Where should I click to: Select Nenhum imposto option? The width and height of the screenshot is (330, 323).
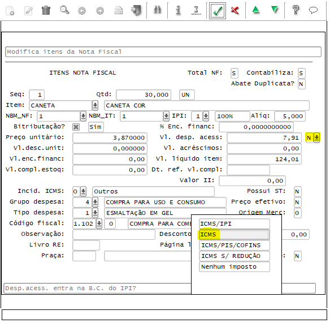click(235, 267)
